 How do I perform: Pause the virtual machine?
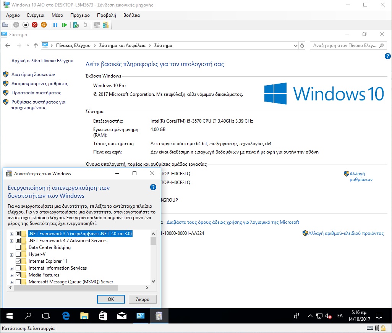[x=55, y=25]
